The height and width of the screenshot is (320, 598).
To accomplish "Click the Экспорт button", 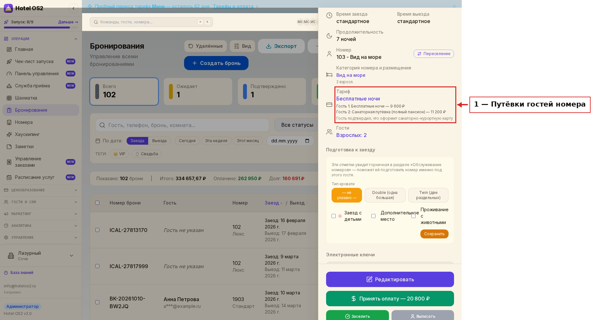I will [281, 46].
